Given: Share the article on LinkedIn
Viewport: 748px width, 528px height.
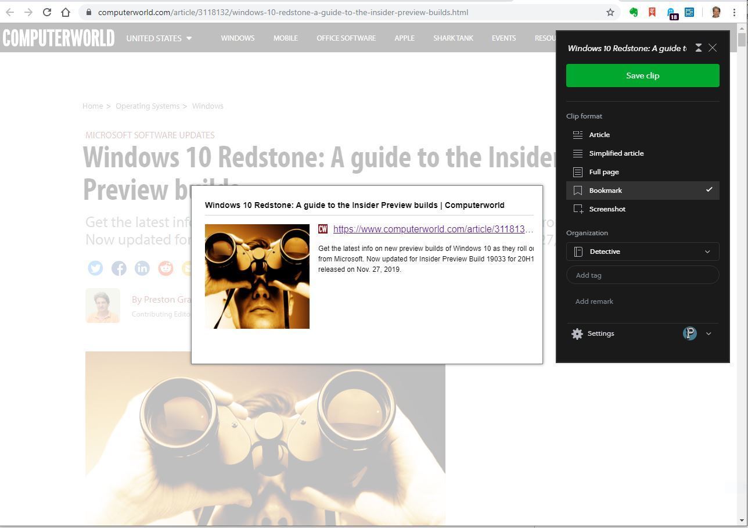Looking at the screenshot, I should (x=142, y=268).
